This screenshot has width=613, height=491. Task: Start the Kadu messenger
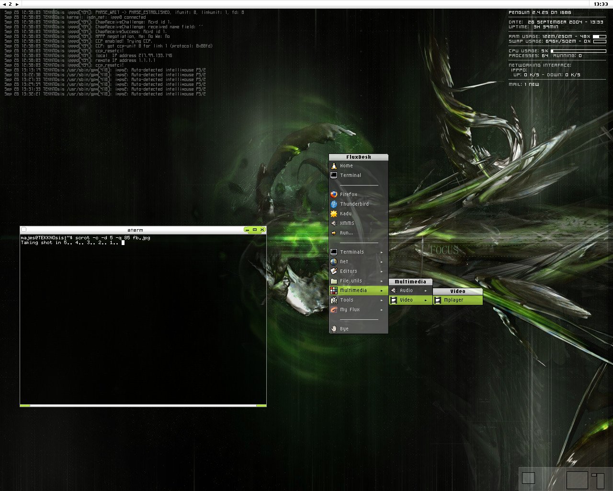pyautogui.click(x=345, y=214)
